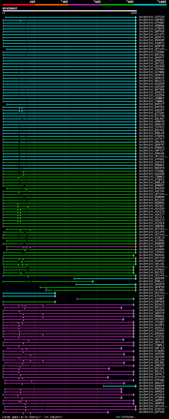Select hit label UniRef100_Q75IW1
Image resolution: width=169 pixels, height=419 pixels.
[152, 113]
